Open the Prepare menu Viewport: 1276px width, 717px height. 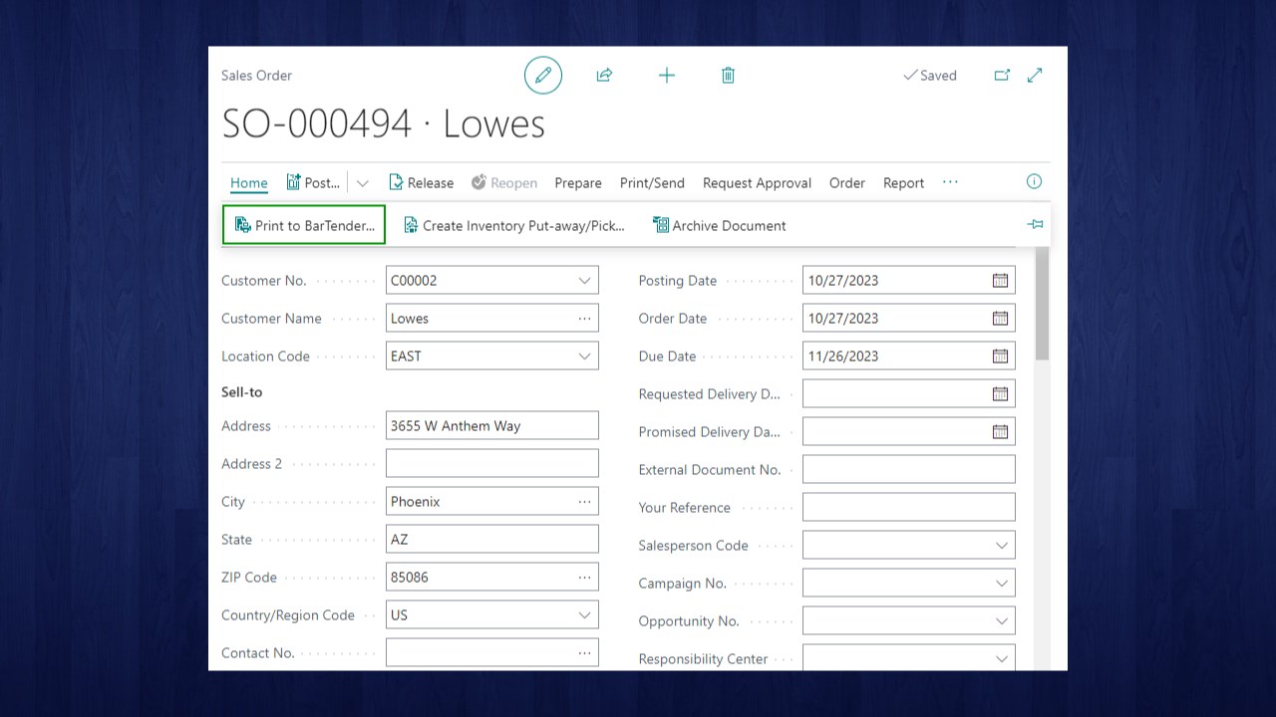point(578,183)
